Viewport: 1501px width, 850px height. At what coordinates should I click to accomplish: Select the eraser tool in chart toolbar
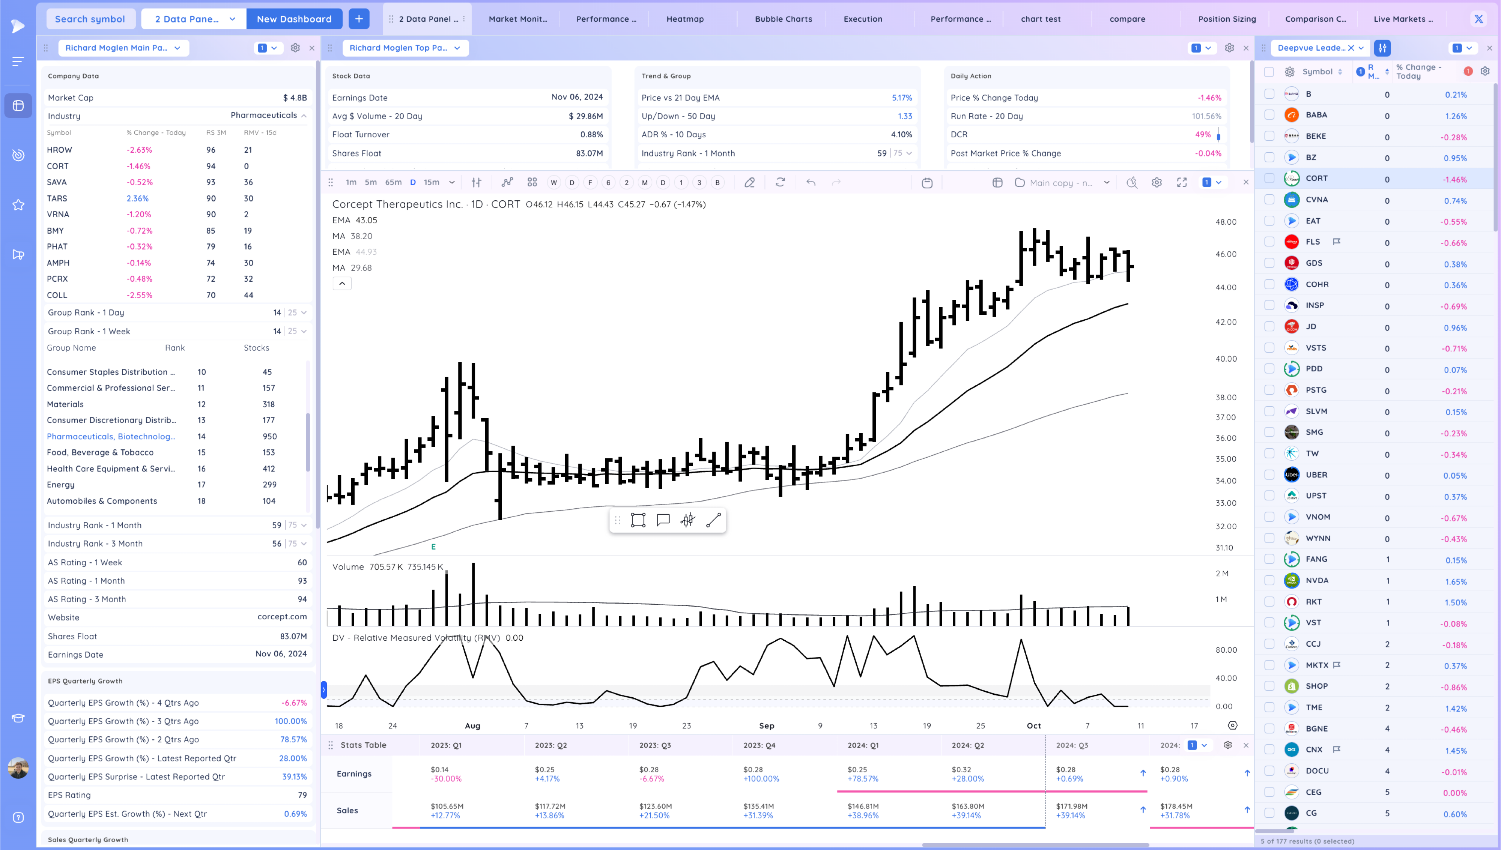[x=750, y=182]
